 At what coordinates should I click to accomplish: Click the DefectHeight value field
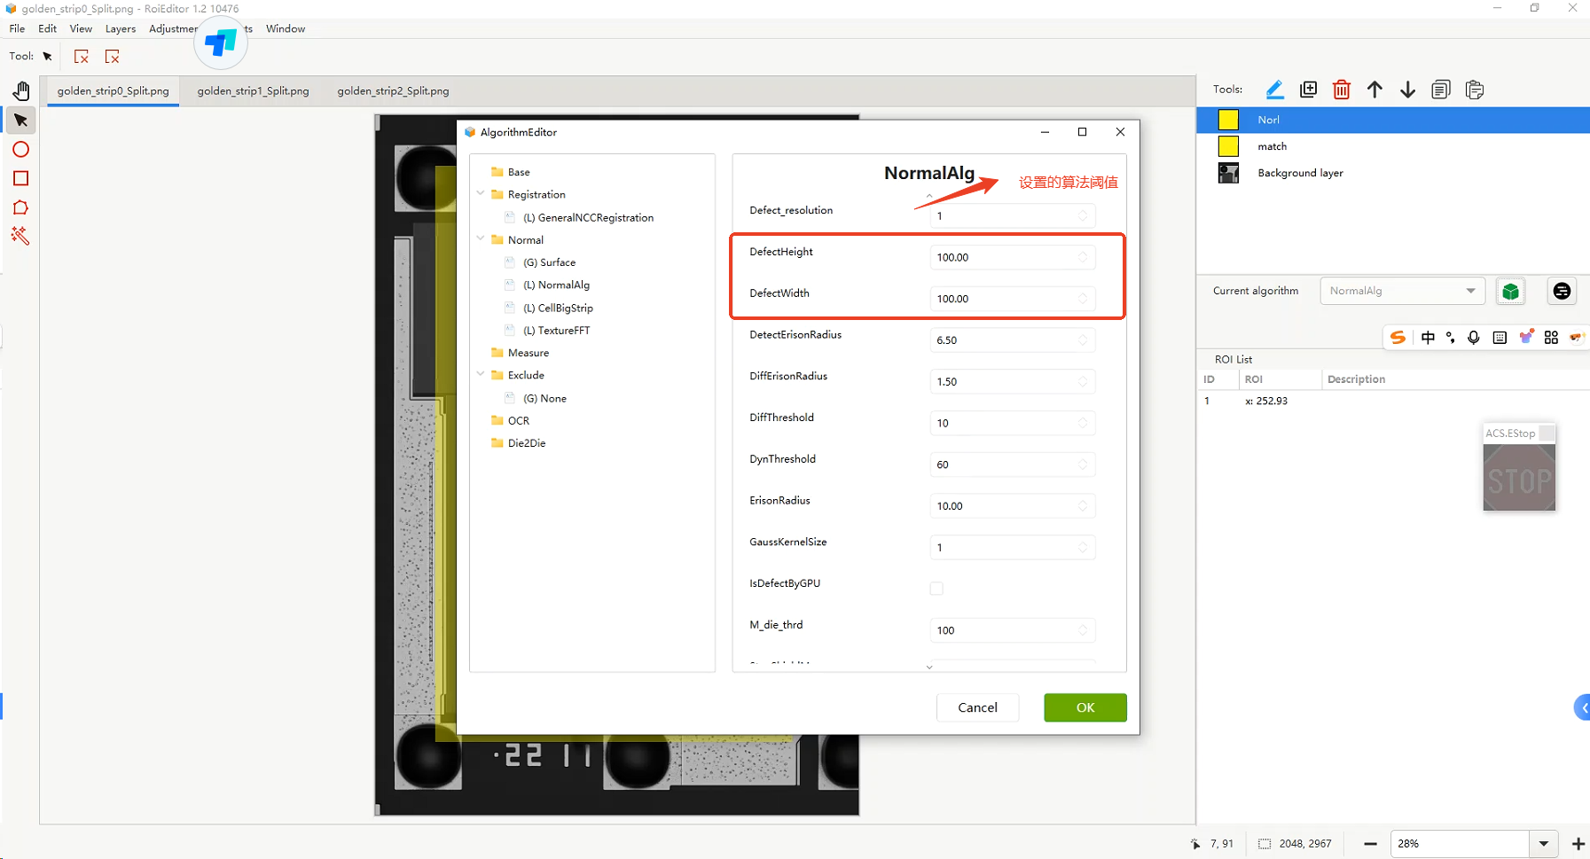pos(1004,258)
